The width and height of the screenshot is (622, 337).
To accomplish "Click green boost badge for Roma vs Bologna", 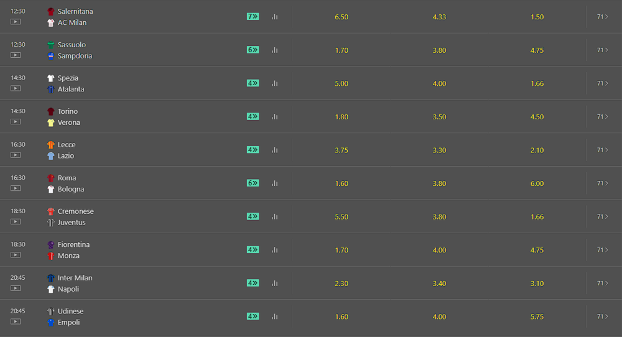I will 253,183.
